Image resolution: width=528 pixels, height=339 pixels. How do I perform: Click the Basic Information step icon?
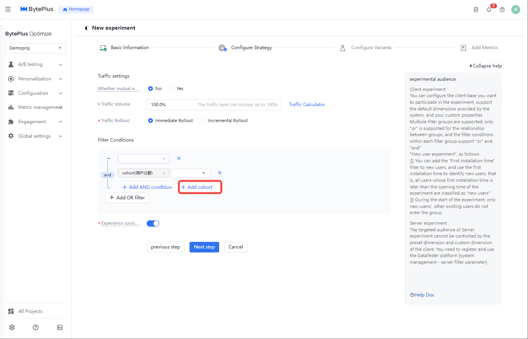[103, 48]
